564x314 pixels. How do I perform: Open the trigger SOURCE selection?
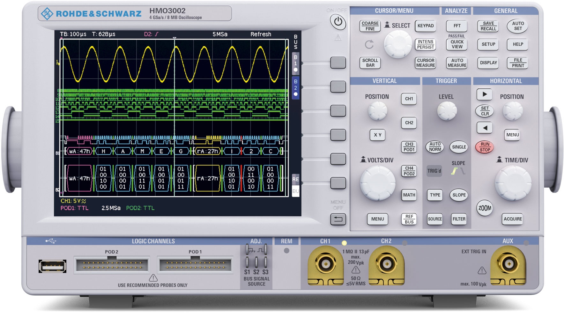[434, 219]
